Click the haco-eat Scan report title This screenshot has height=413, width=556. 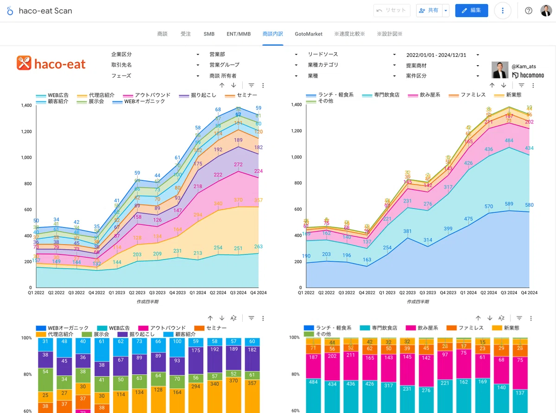45,11
